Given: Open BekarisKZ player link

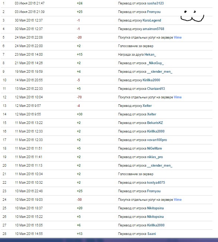Looking at the screenshot, I should tap(155, 123).
